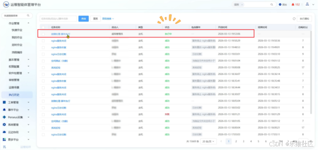Screen dimensions: 318x150
Task: Refresh the table with the circular arrow icon
Action: pos(294,19)
